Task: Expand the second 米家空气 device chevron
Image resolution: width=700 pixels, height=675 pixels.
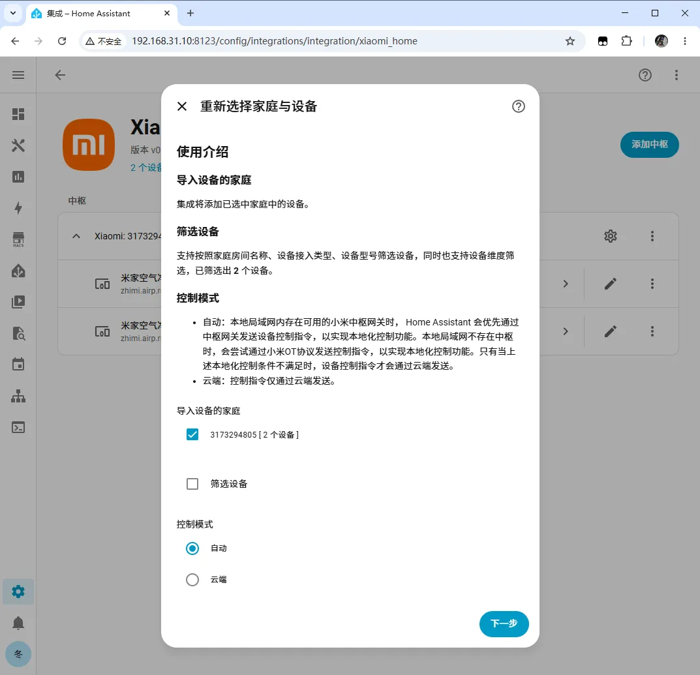Action: pyautogui.click(x=566, y=331)
